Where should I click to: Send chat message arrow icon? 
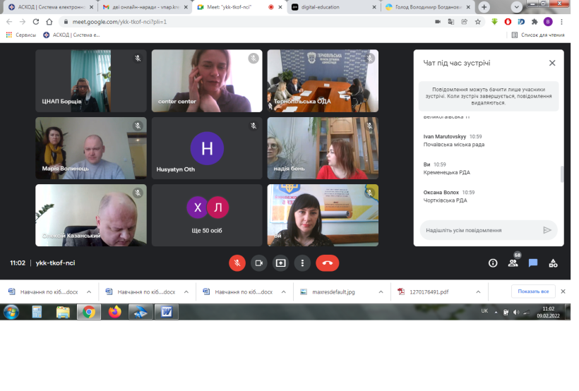coord(547,230)
